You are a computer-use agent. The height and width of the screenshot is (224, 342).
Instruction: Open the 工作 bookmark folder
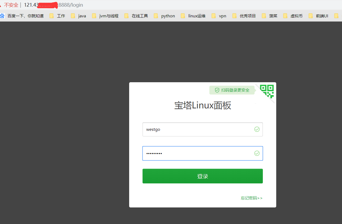pos(57,16)
